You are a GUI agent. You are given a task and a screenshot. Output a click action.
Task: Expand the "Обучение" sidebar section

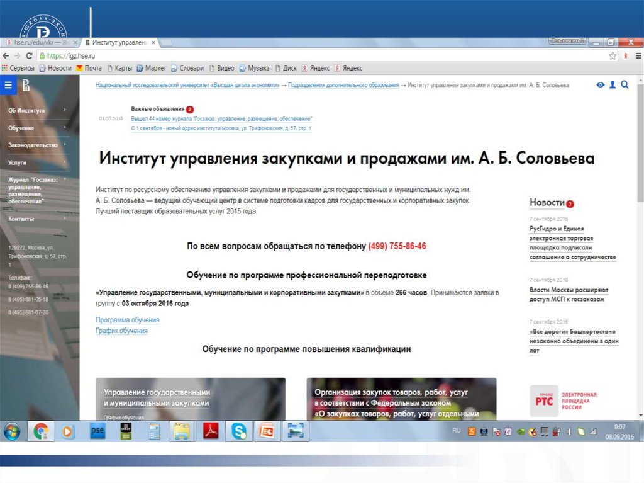[x=38, y=128]
